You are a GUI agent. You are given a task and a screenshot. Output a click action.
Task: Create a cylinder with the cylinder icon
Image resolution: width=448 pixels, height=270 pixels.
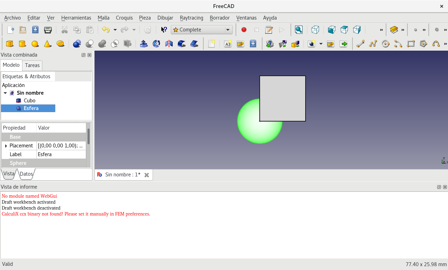pyautogui.click(x=22, y=44)
